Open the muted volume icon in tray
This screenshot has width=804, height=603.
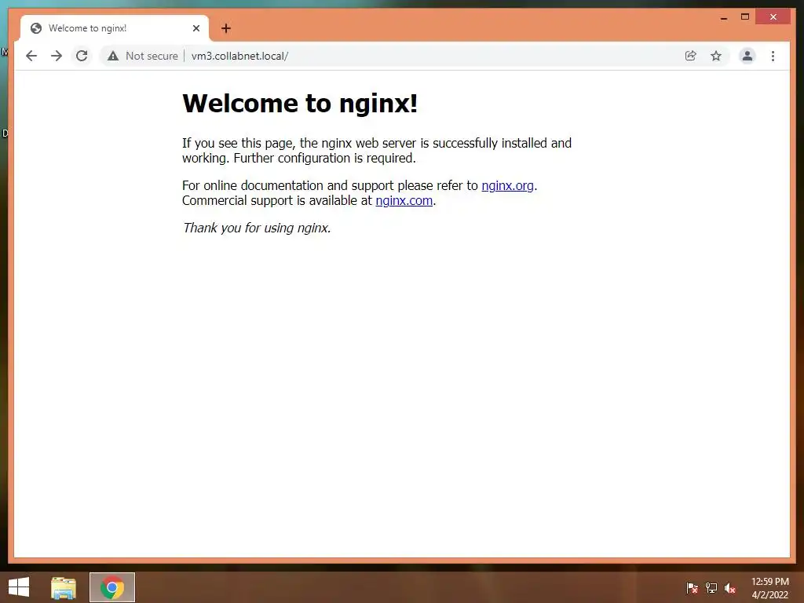730,588
